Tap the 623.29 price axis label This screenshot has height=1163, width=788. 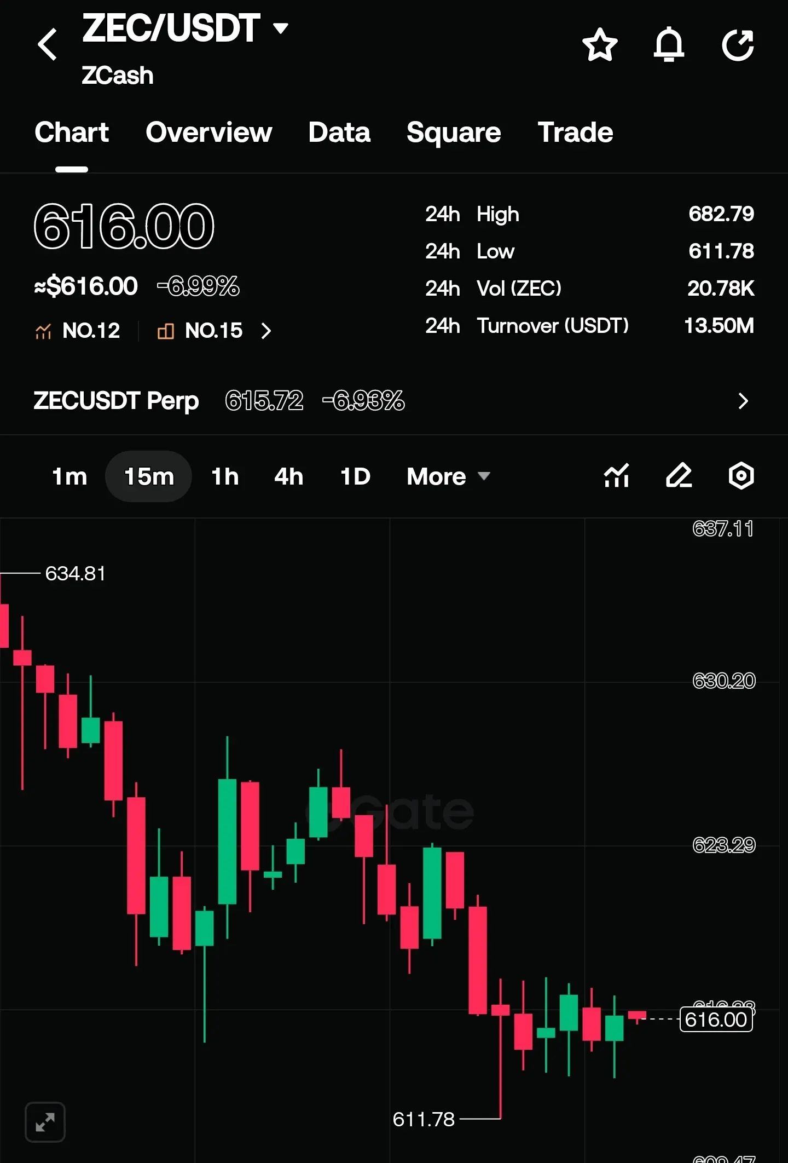(723, 845)
